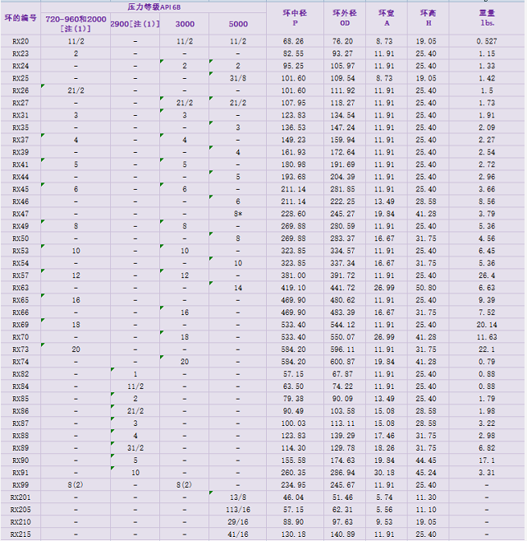Select pitch diameter value 419.10
This screenshot has height=541, width=527.
(x=294, y=288)
